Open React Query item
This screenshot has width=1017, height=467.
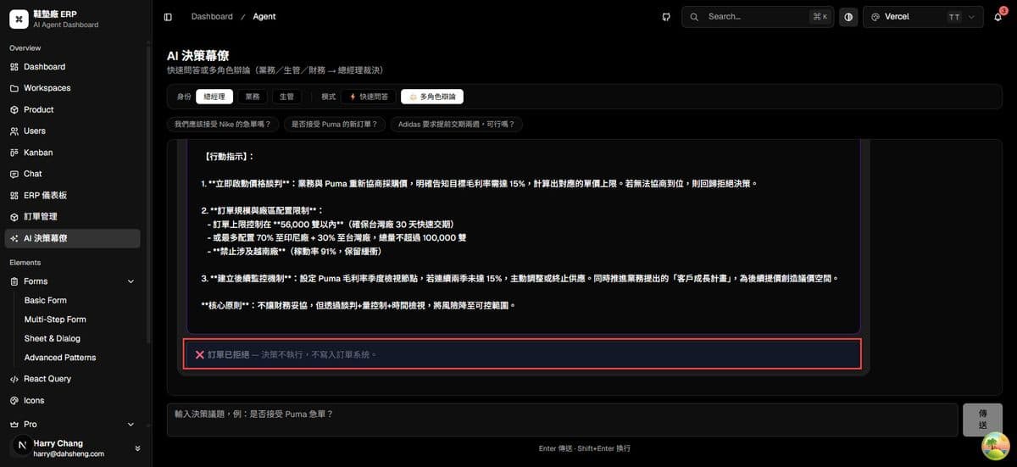[72, 379]
